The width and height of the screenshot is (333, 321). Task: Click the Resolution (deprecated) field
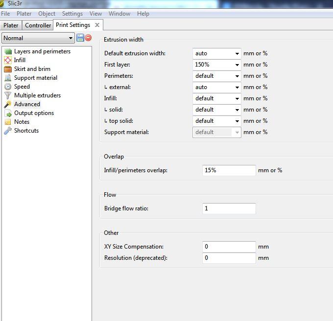pos(229,258)
